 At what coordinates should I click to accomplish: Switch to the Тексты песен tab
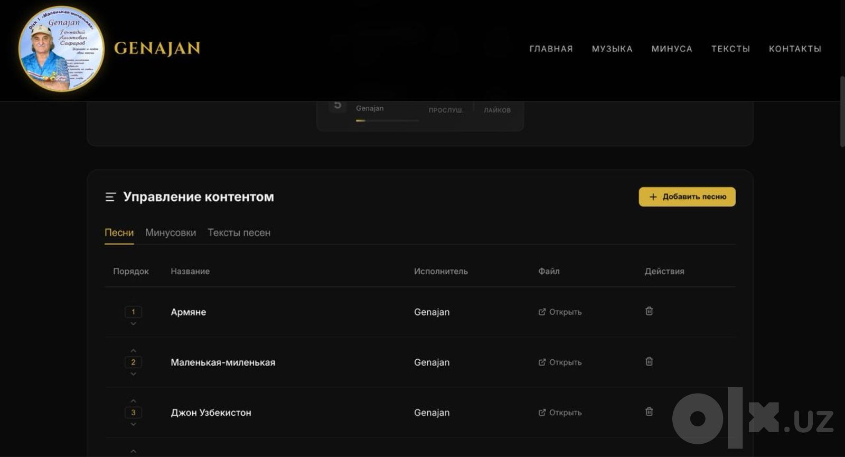click(239, 232)
